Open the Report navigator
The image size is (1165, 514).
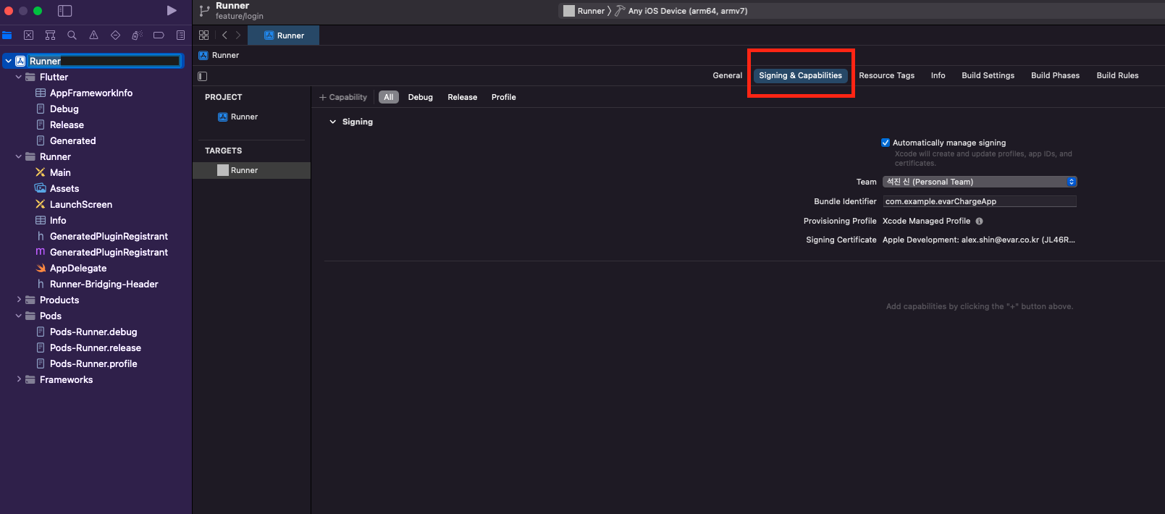coord(180,35)
